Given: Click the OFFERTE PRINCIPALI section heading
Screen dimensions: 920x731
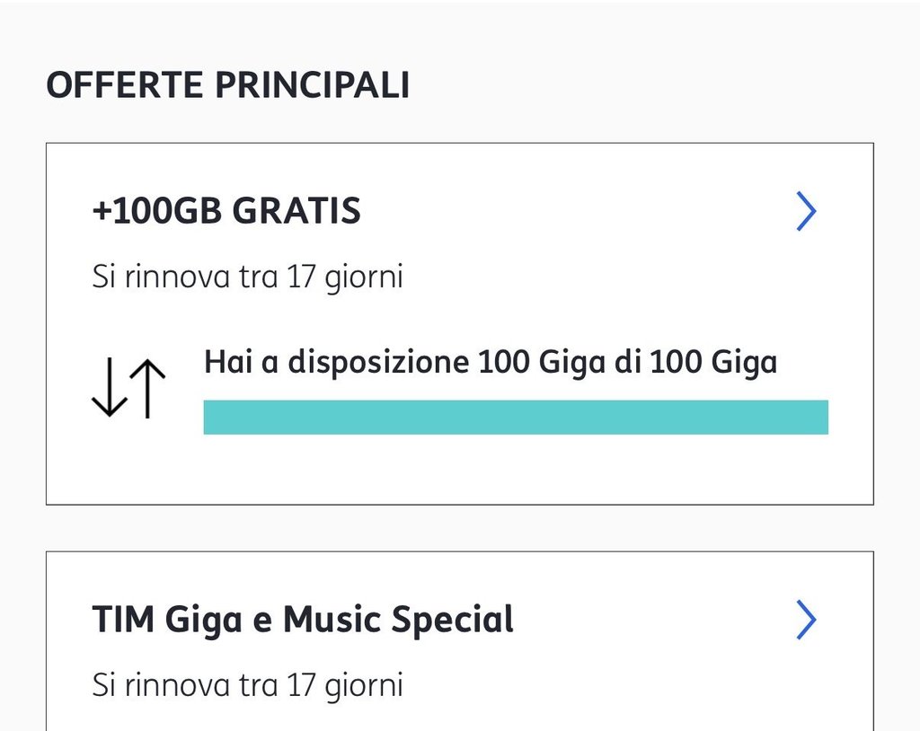Looking at the screenshot, I should click(228, 85).
